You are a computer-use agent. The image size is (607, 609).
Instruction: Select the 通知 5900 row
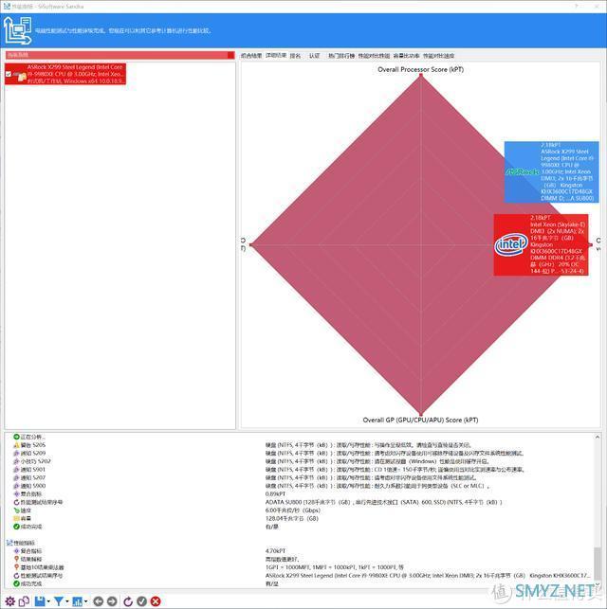[x=29, y=486]
